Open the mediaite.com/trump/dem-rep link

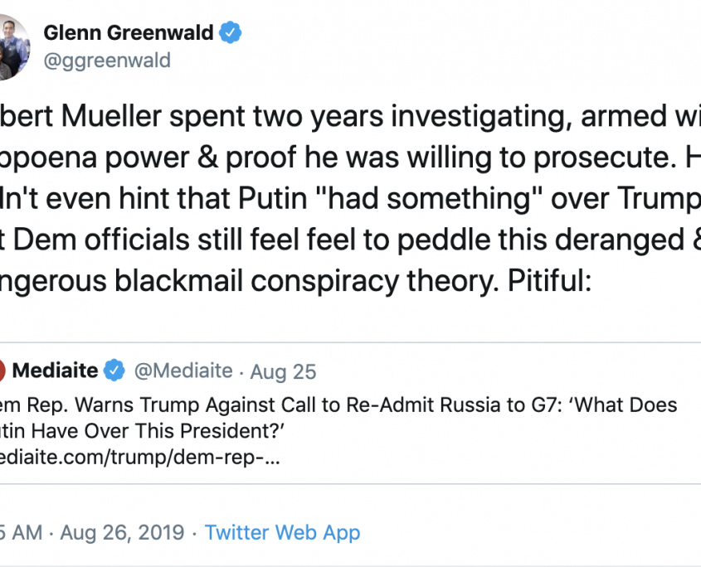tap(139, 457)
